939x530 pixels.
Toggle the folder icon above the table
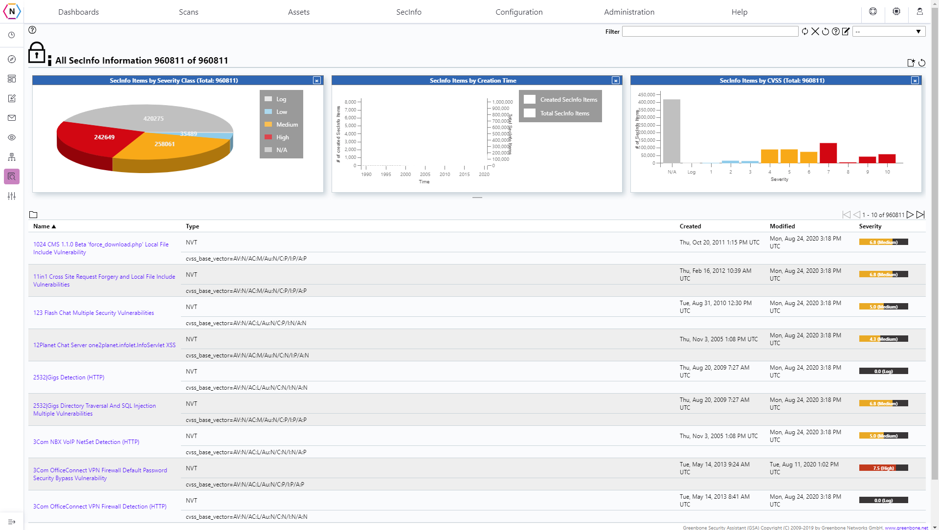[33, 215]
